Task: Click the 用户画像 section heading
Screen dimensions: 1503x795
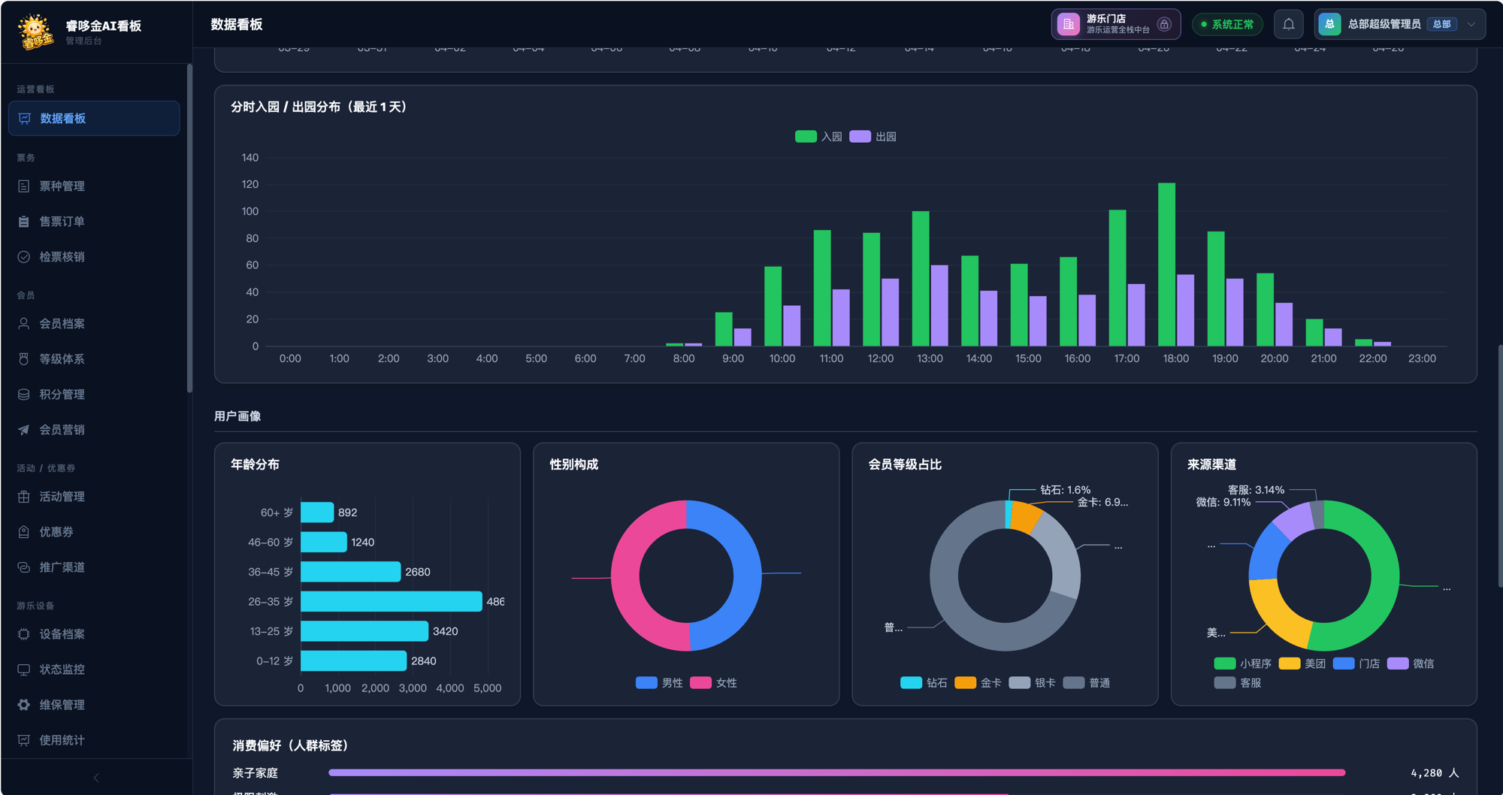Action: click(237, 416)
